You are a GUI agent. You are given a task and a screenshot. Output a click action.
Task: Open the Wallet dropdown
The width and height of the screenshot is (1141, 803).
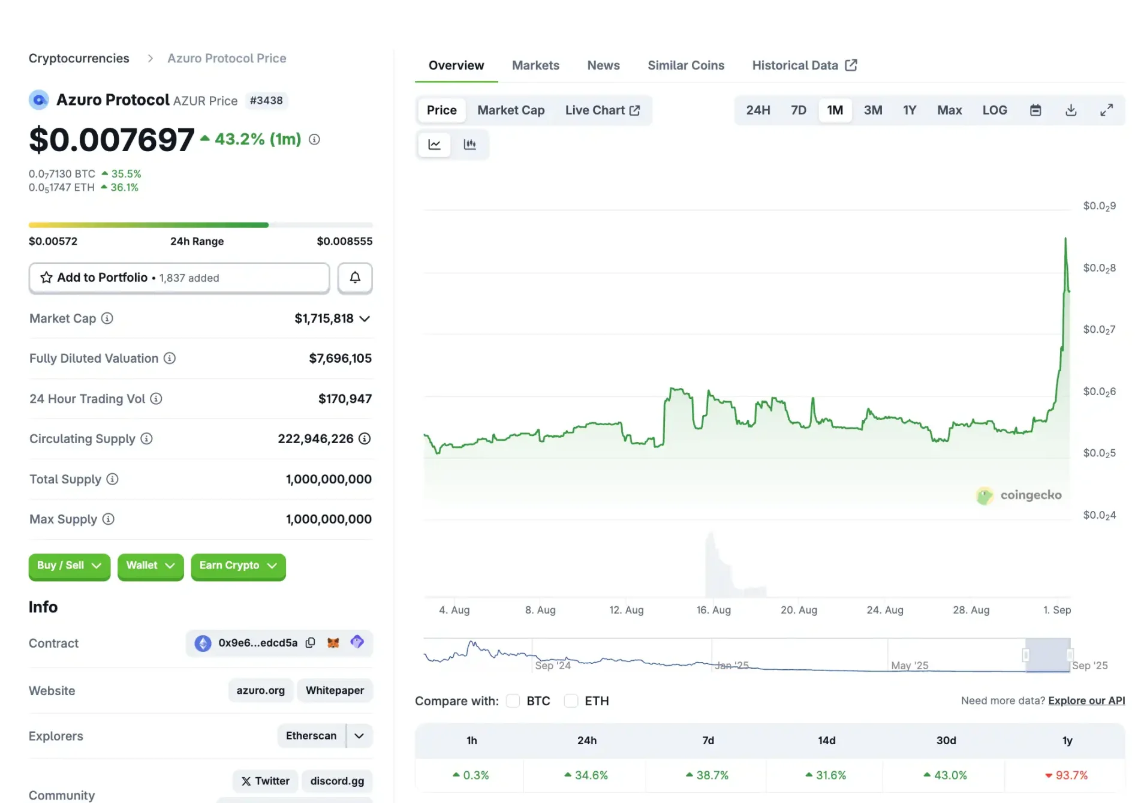click(150, 566)
